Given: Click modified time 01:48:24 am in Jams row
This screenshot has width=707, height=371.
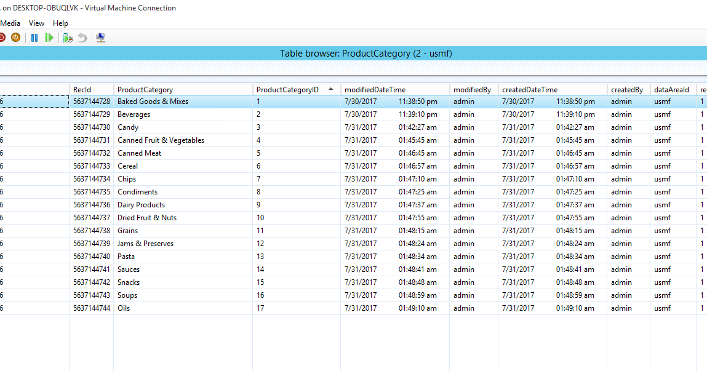Looking at the screenshot, I should (418, 244).
